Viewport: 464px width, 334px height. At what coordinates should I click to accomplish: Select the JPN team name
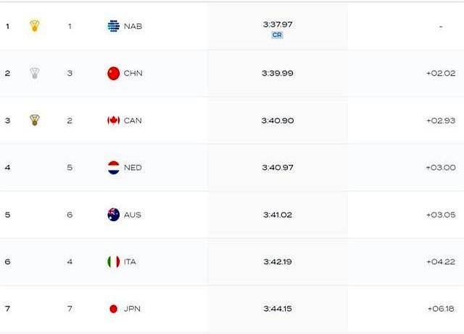click(x=132, y=309)
